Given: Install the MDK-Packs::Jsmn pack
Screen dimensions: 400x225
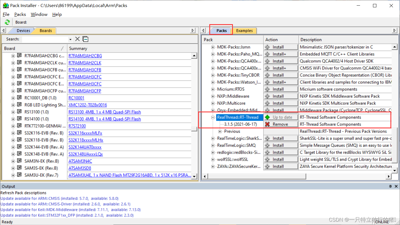Looking at the screenshot, I should click(x=281, y=47).
